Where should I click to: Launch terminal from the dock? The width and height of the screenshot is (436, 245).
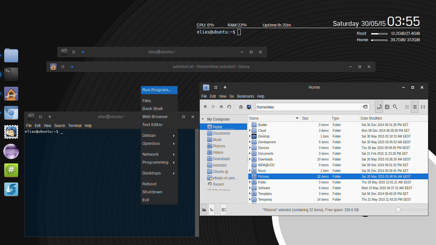click(x=11, y=75)
